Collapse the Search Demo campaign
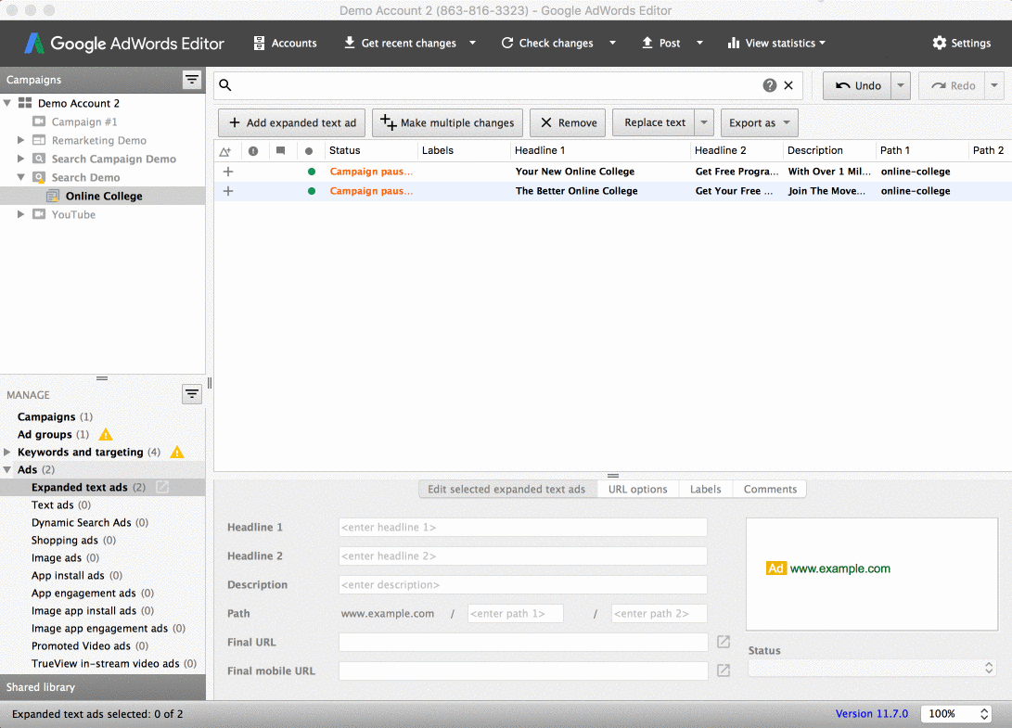The width and height of the screenshot is (1012, 728). [20, 177]
